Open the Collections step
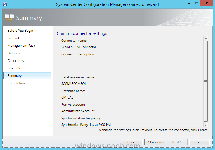The image size is (215, 150). (x=16, y=61)
